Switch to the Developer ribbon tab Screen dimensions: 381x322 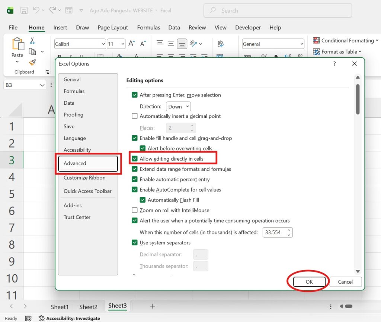pyautogui.click(x=248, y=28)
